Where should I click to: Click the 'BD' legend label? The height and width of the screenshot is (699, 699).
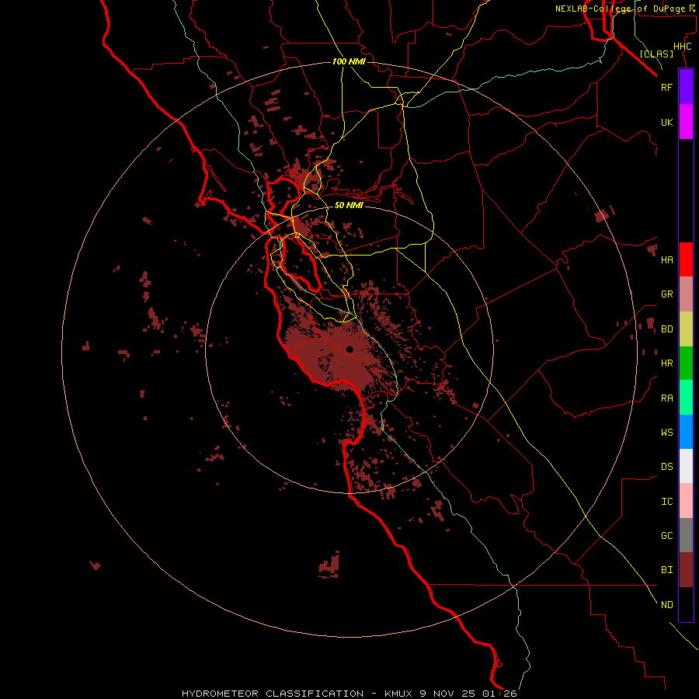(x=667, y=329)
